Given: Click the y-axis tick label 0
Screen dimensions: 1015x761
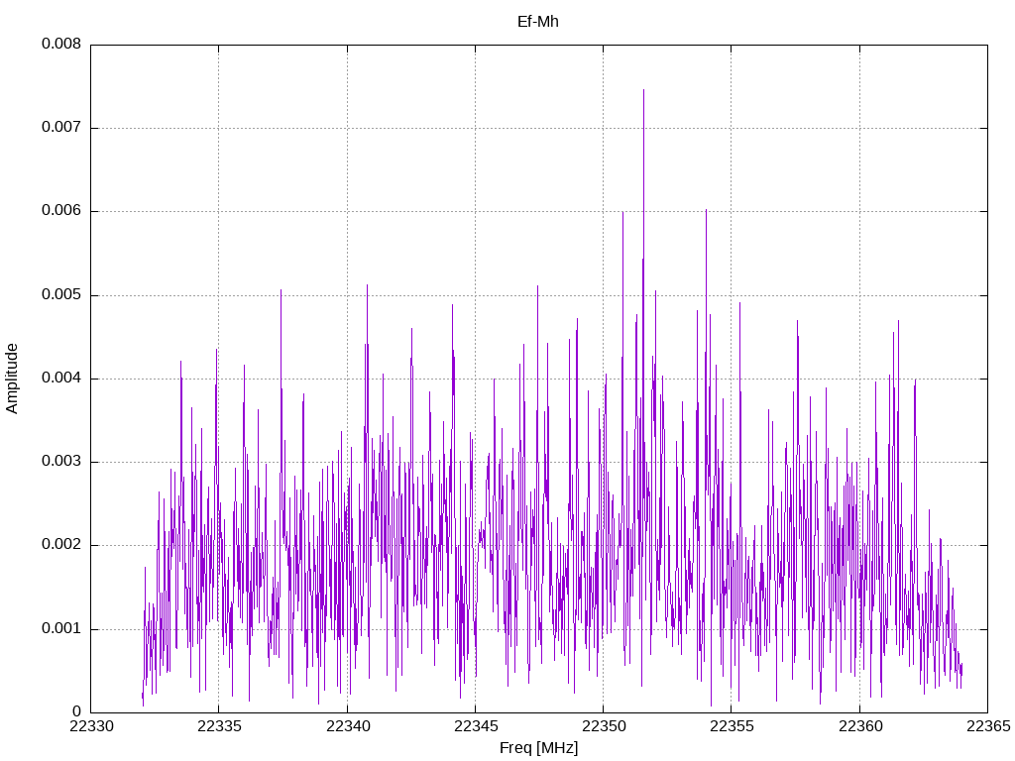Looking at the screenshot, I should (77, 712).
